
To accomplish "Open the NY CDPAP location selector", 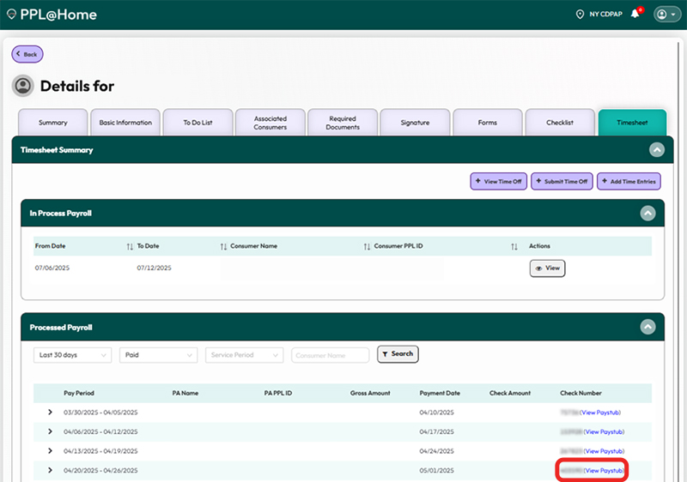I will coord(599,15).
